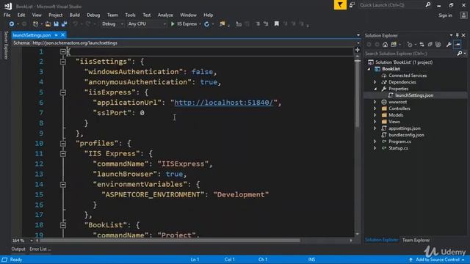The height and width of the screenshot is (264, 470).
Task: Select Startup.cs in Solution Explorer
Action: coord(398,148)
